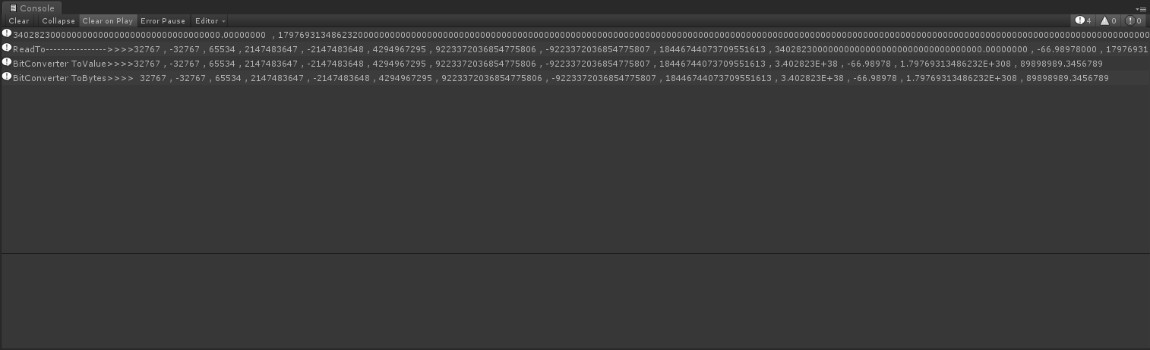
Task: Click info icon of BitConverter ToValue log
Action: tap(7, 63)
